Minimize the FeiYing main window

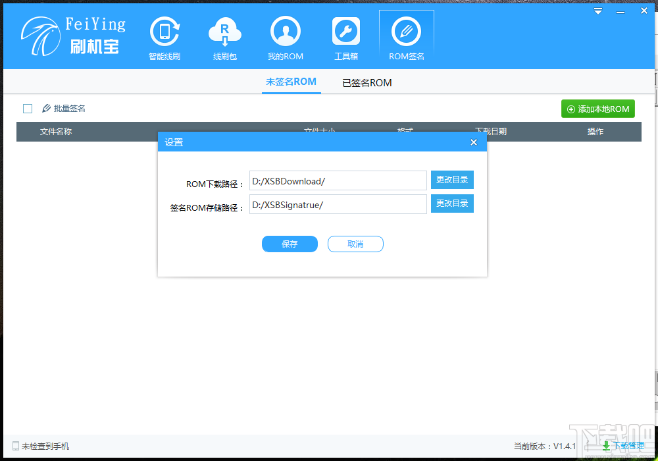620,12
